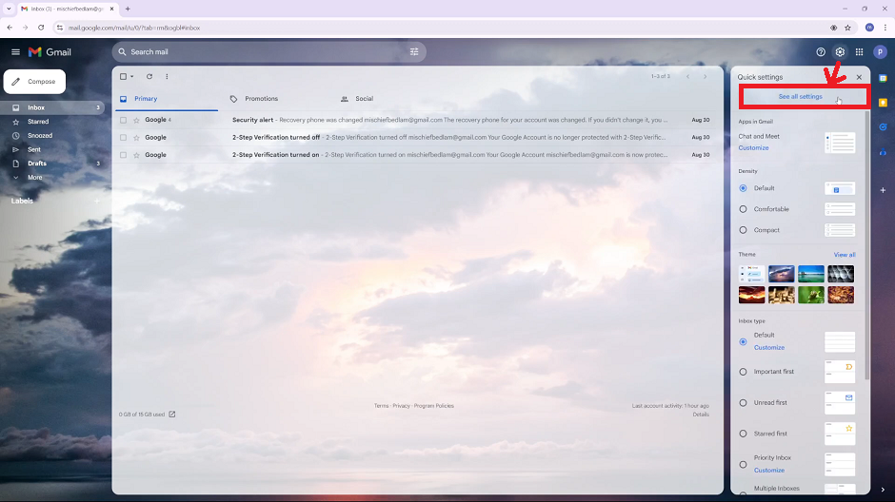Open the Program Policies link
895x502 pixels.
pos(434,406)
